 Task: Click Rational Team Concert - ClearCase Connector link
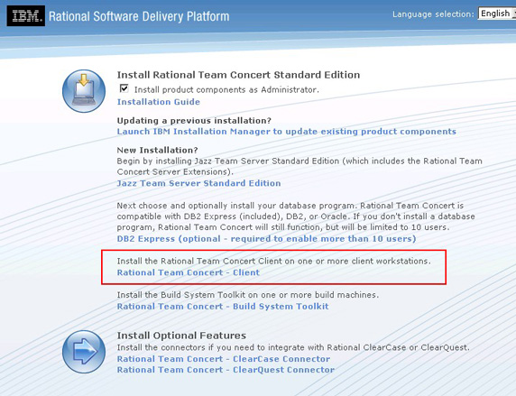pos(224,359)
